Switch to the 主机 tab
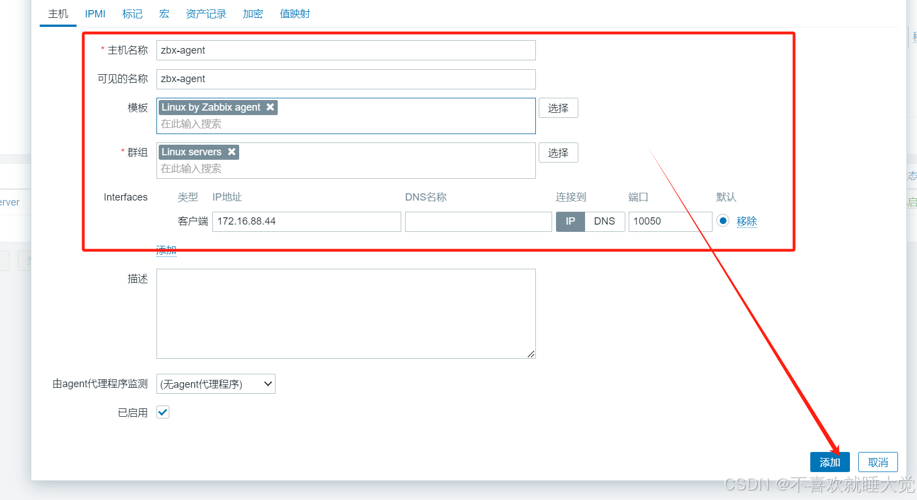917x500 pixels. [x=58, y=14]
